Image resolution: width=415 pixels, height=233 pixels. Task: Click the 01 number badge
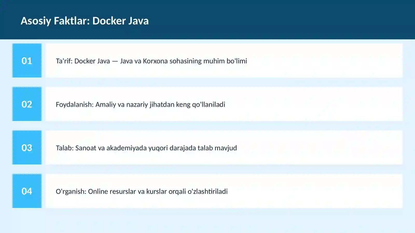tap(27, 61)
